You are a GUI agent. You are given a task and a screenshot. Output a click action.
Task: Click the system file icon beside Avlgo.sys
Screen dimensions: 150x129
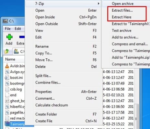(7, 72)
